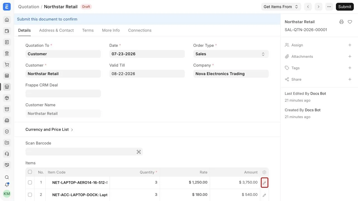Open items table settings gear
The height and width of the screenshot is (201, 358).
264,172
